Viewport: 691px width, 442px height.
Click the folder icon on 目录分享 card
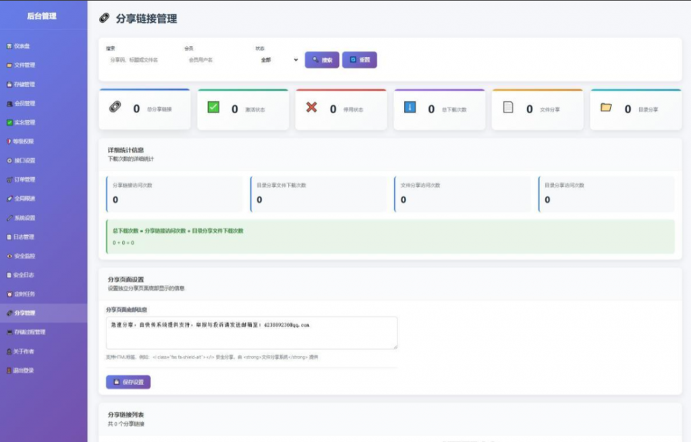pyautogui.click(x=607, y=106)
